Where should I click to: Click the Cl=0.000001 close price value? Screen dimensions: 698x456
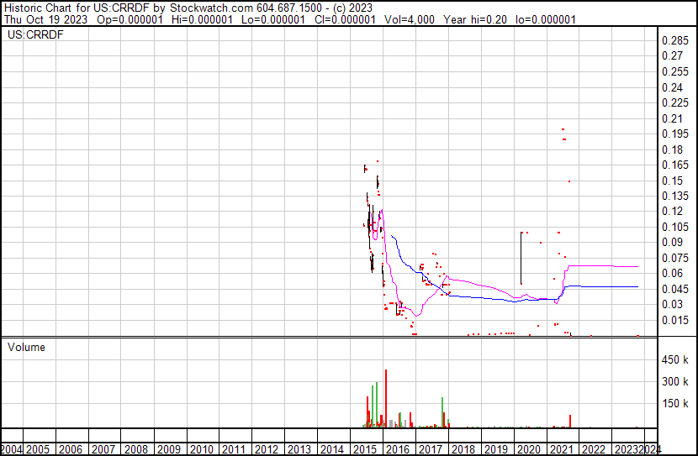[345, 20]
